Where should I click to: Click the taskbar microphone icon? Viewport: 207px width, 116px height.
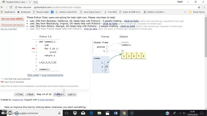click(60, 113)
